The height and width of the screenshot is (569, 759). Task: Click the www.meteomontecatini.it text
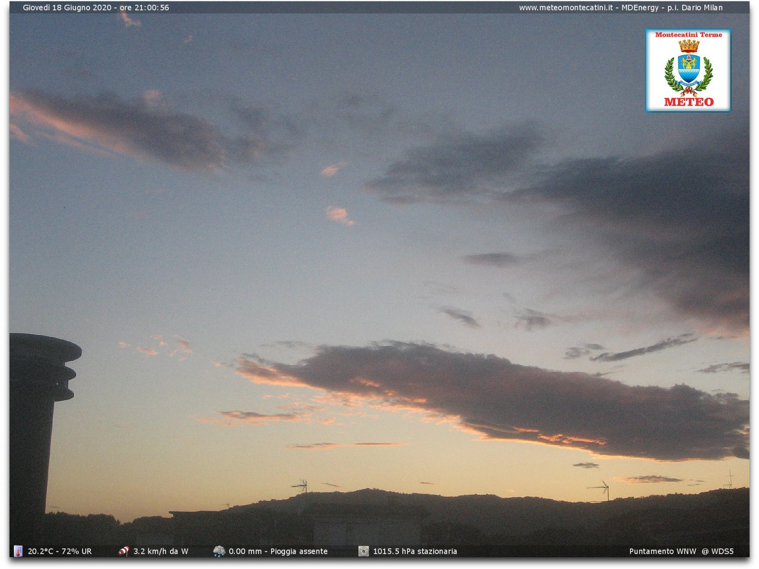click(565, 8)
